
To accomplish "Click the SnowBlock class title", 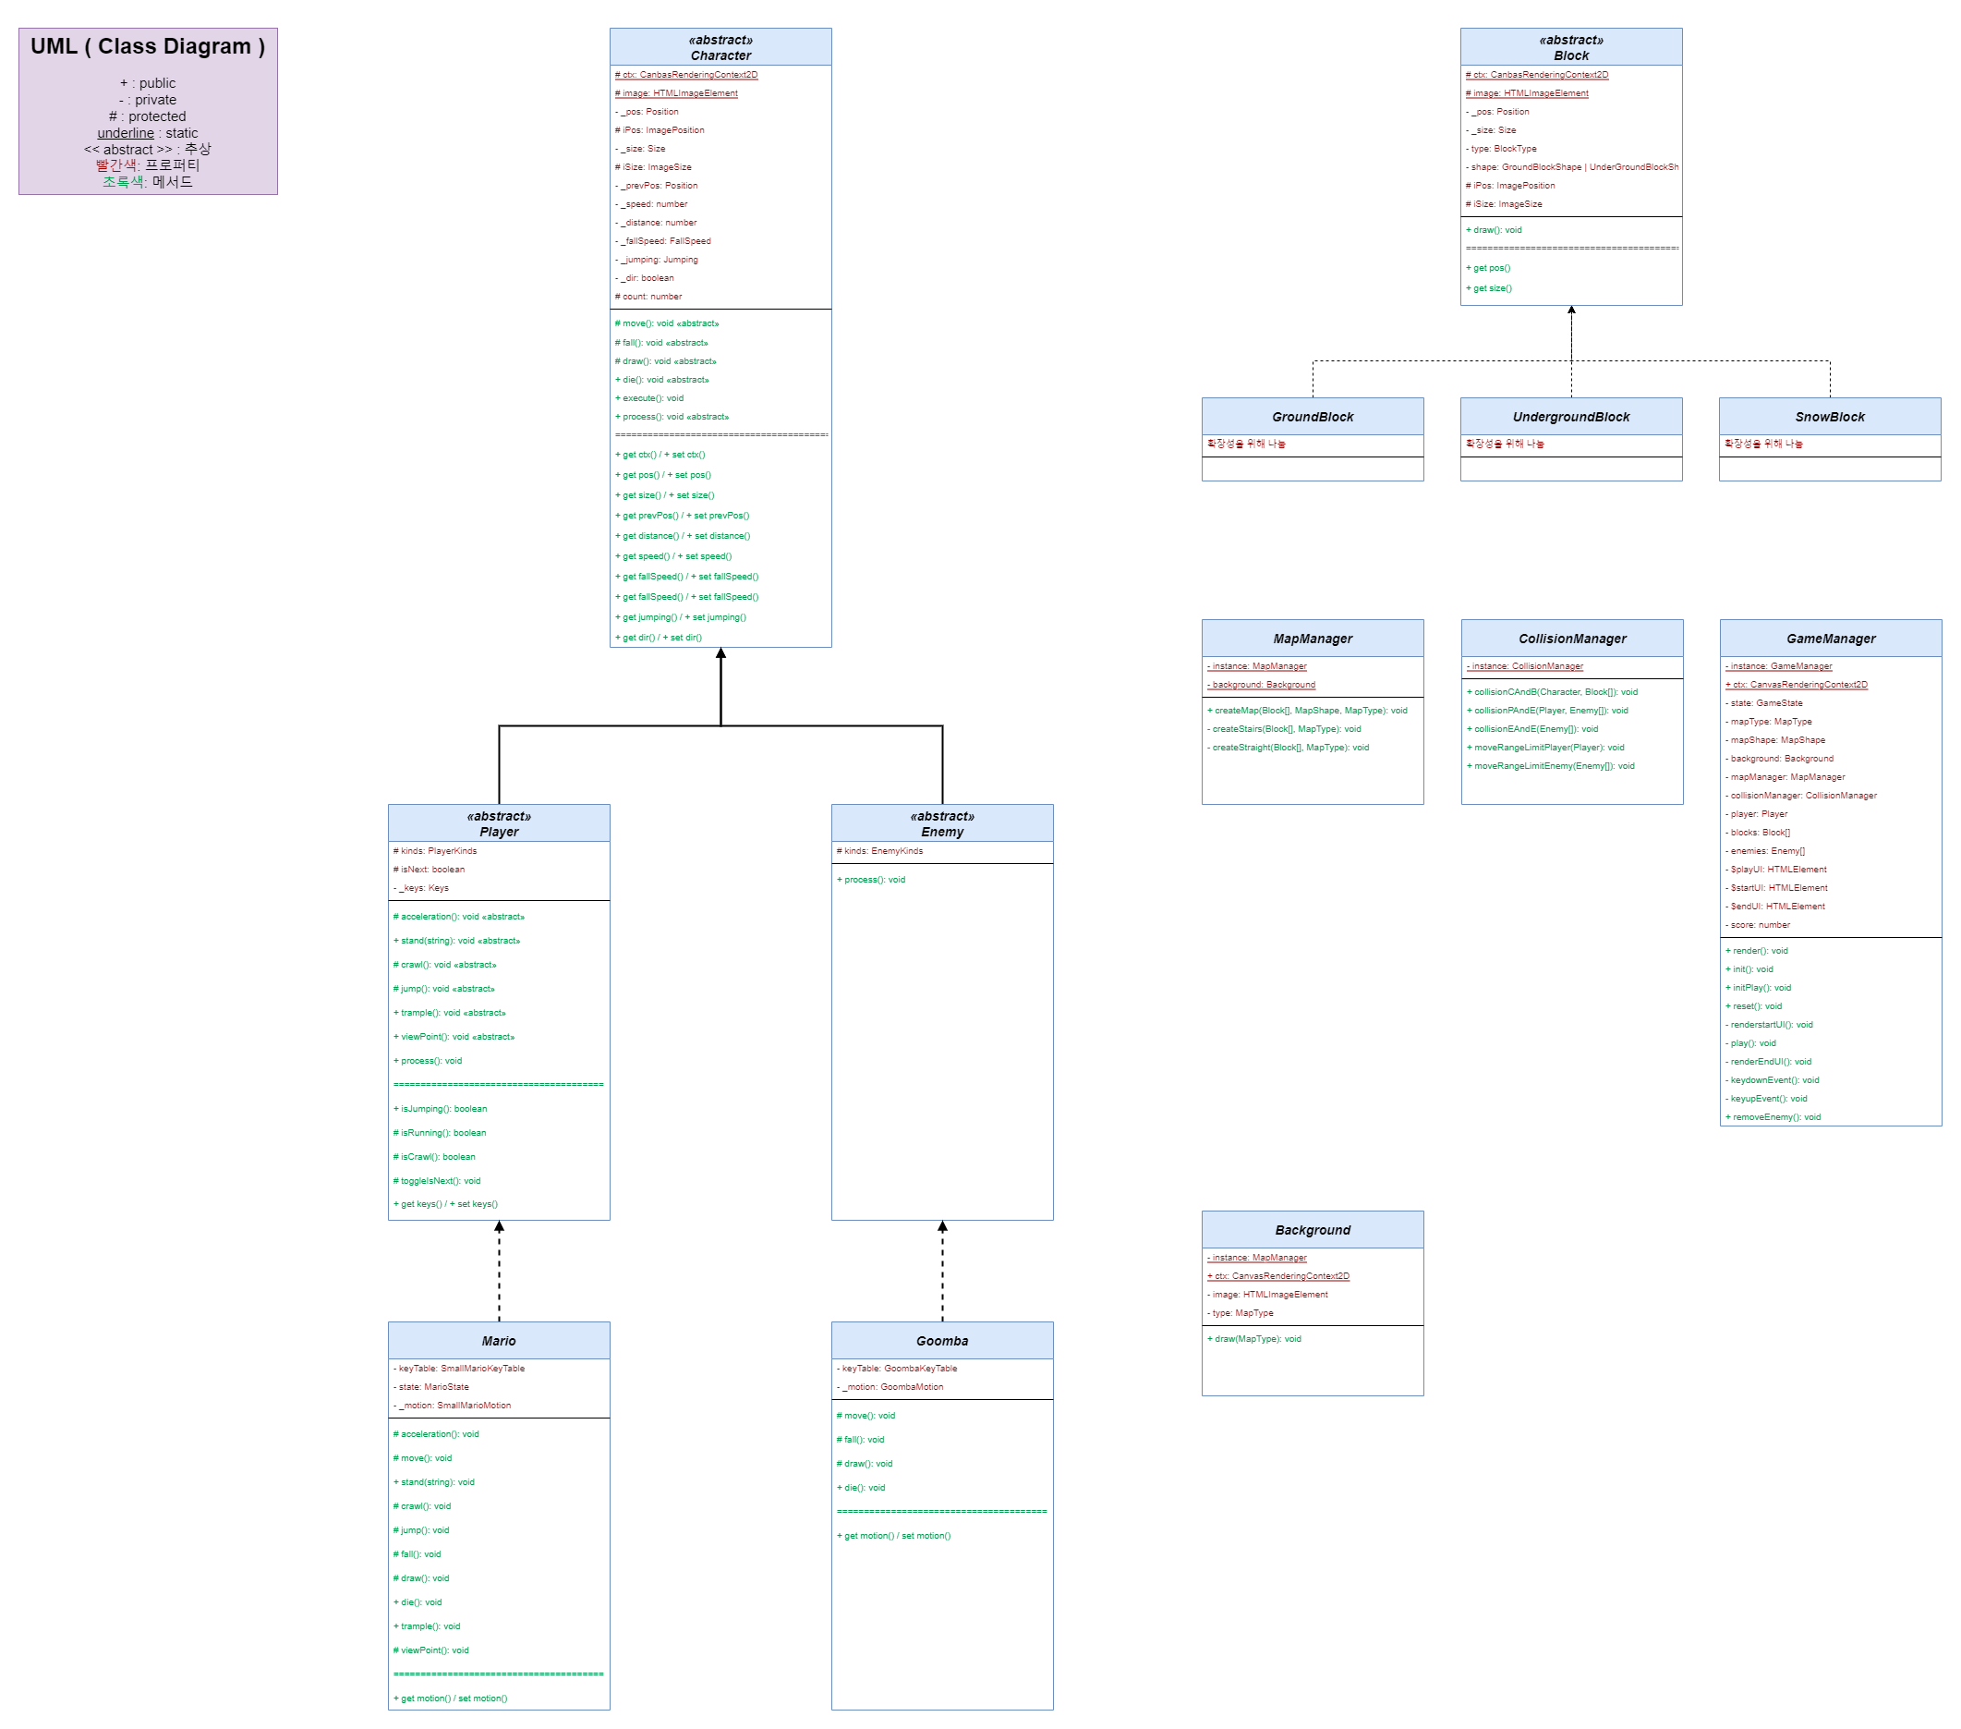I will pos(1829,417).
